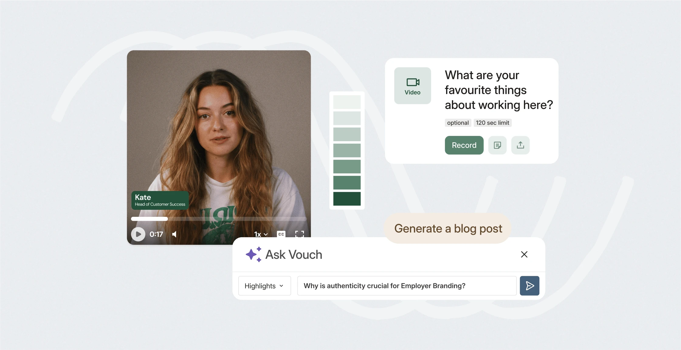Image resolution: width=681 pixels, height=350 pixels.
Task: Click the text note icon next to Record
Action: (x=497, y=145)
